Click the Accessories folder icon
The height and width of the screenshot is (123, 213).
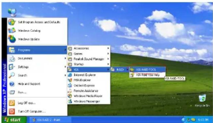tap(70, 48)
